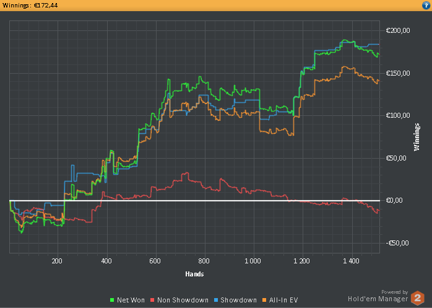
Task: Click the 1 000 hands tick label
Action: (x=253, y=262)
